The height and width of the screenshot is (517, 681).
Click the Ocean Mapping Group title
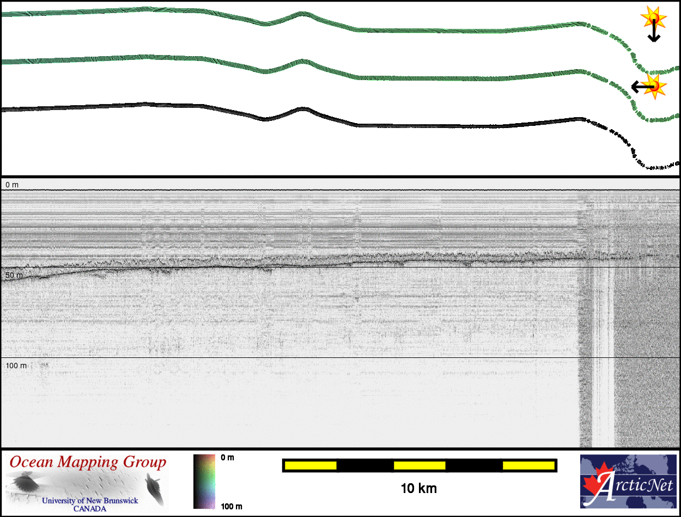click(x=88, y=463)
